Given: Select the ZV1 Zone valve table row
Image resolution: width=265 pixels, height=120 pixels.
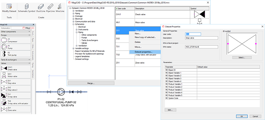Looking at the screenshot, I should click(138, 62).
